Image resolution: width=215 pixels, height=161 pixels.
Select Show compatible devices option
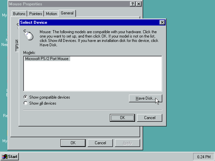point(26,97)
